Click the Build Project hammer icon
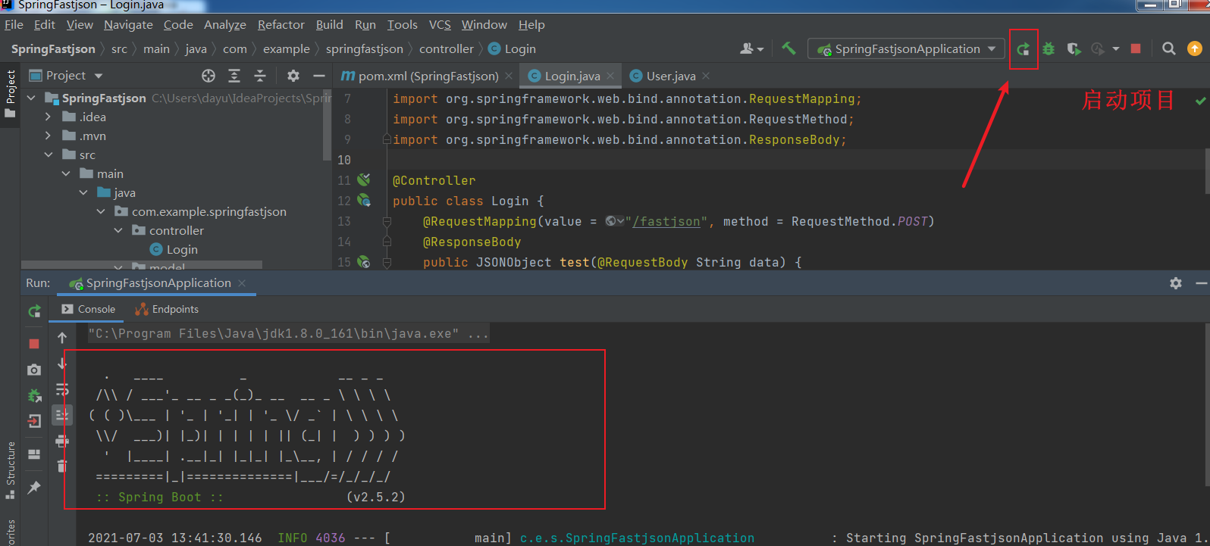Image resolution: width=1210 pixels, height=546 pixels. pyautogui.click(x=788, y=48)
